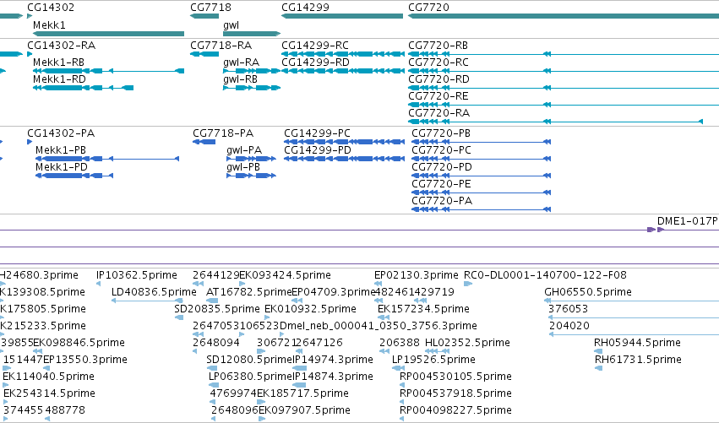
Task: Select EST LP06380.5prime
Action: pyautogui.click(x=250, y=377)
